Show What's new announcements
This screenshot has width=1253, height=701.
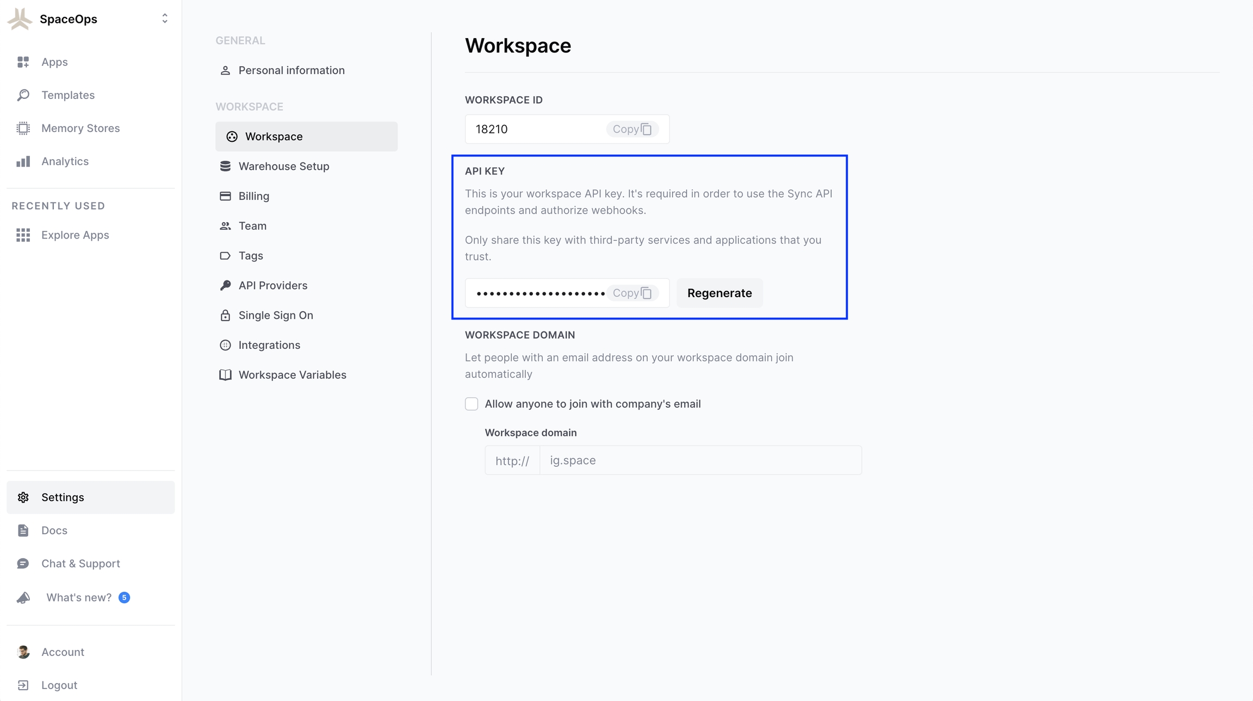tap(78, 597)
